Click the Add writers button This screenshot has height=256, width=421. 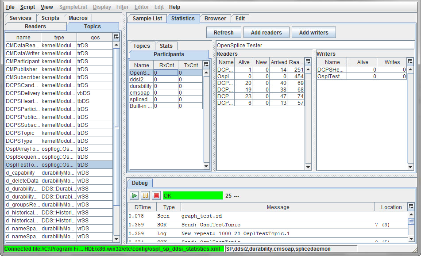(x=313, y=32)
